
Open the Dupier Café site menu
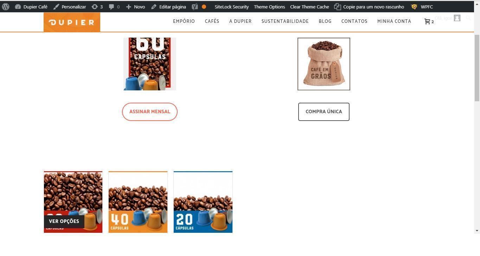(31, 7)
